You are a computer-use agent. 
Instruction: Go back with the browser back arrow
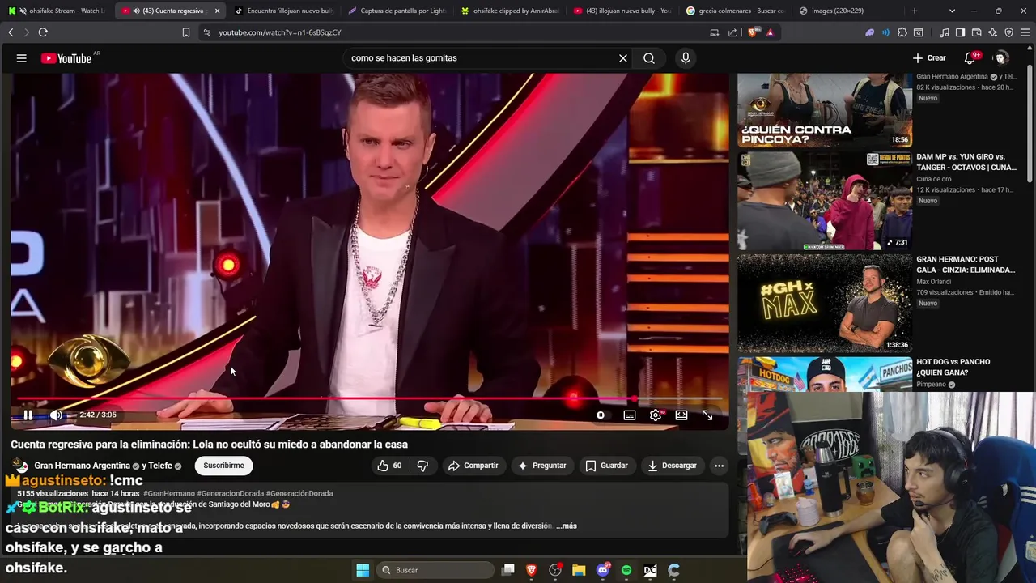tap(11, 32)
